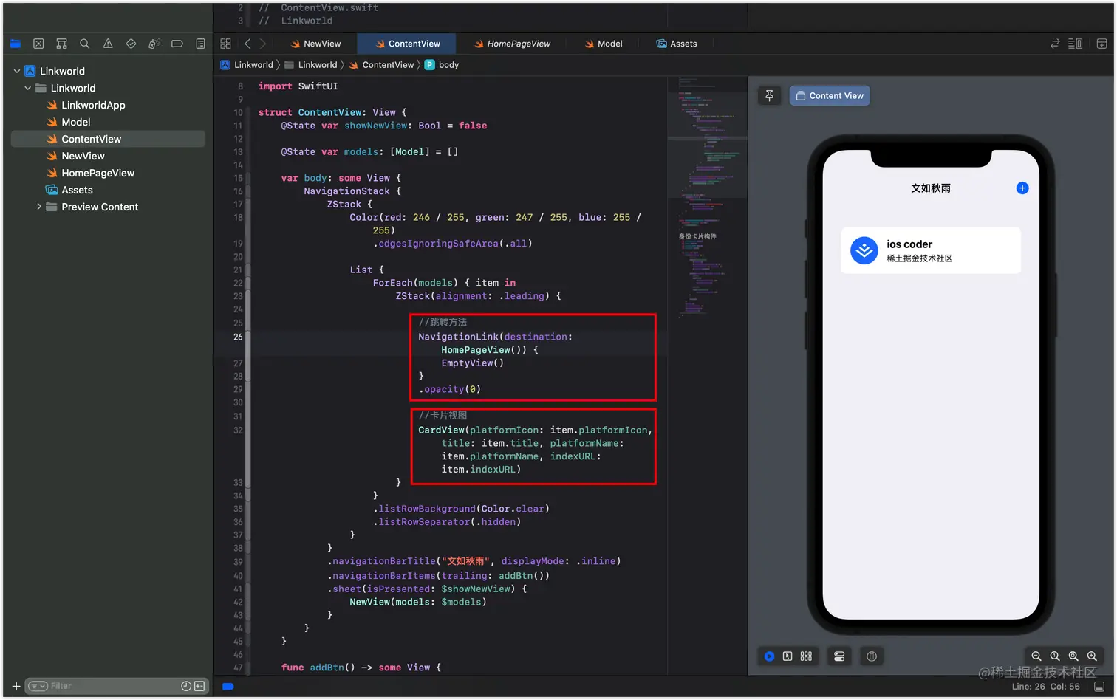Zoom canvas to fit
Viewport: 1117px width, 700px height.
tap(1073, 656)
